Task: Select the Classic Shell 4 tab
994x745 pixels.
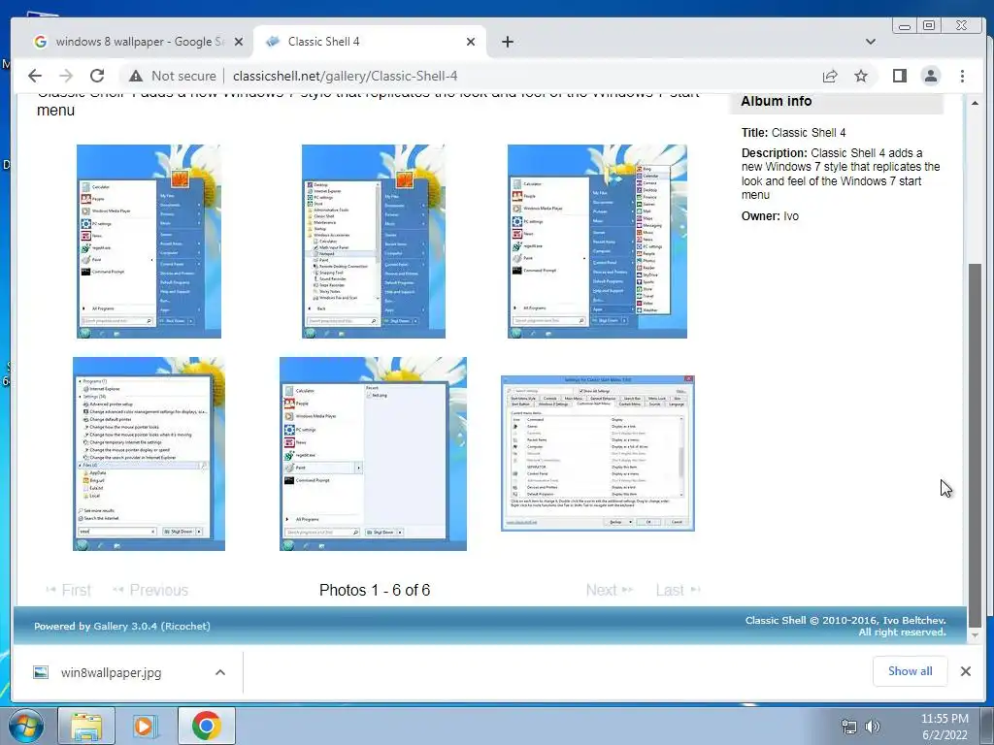Action: [370, 42]
